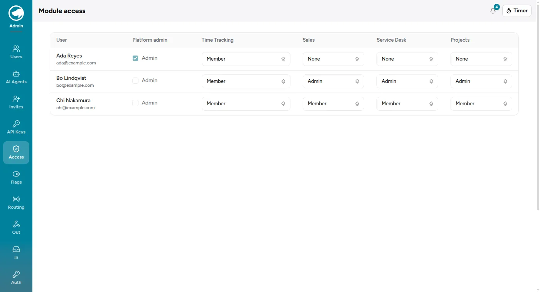Open Bo Lindqvist's Service Desk role dropdown
This screenshot has width=540, height=292.
407,81
